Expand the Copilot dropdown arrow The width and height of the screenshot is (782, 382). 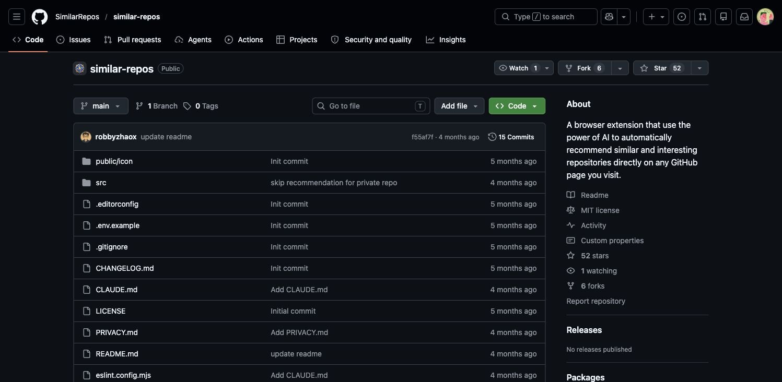624,17
